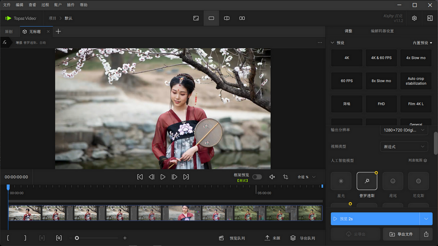This screenshot has width=438, height=246.
Task: Unmute the audio speaker icon
Action: click(x=272, y=177)
